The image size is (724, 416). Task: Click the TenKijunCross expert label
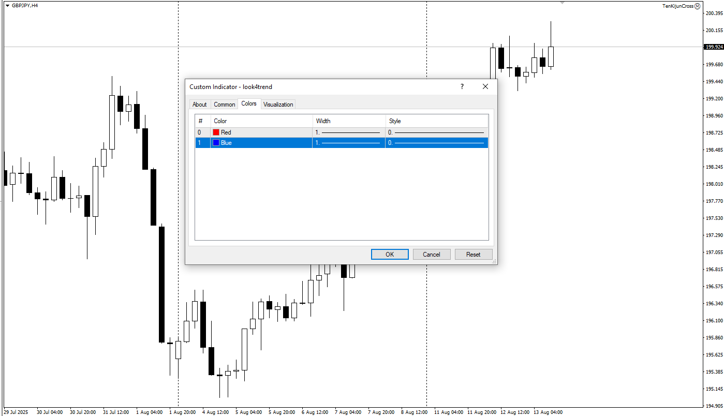(x=678, y=6)
